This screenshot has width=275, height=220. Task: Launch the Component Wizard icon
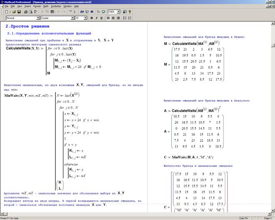tap(103, 12)
